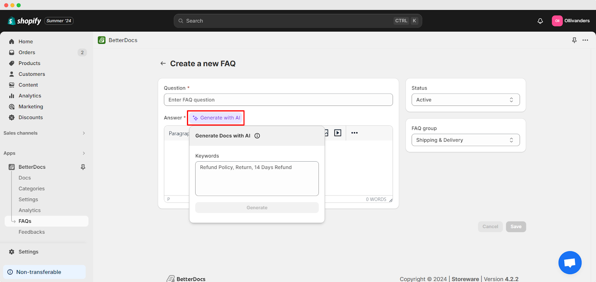The height and width of the screenshot is (282, 596).
Task: Click the Discounts badge icon
Action: [12, 117]
